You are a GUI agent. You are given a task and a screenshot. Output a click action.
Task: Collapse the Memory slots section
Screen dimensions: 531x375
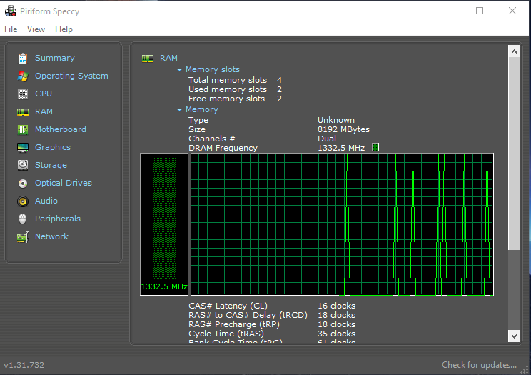click(179, 70)
